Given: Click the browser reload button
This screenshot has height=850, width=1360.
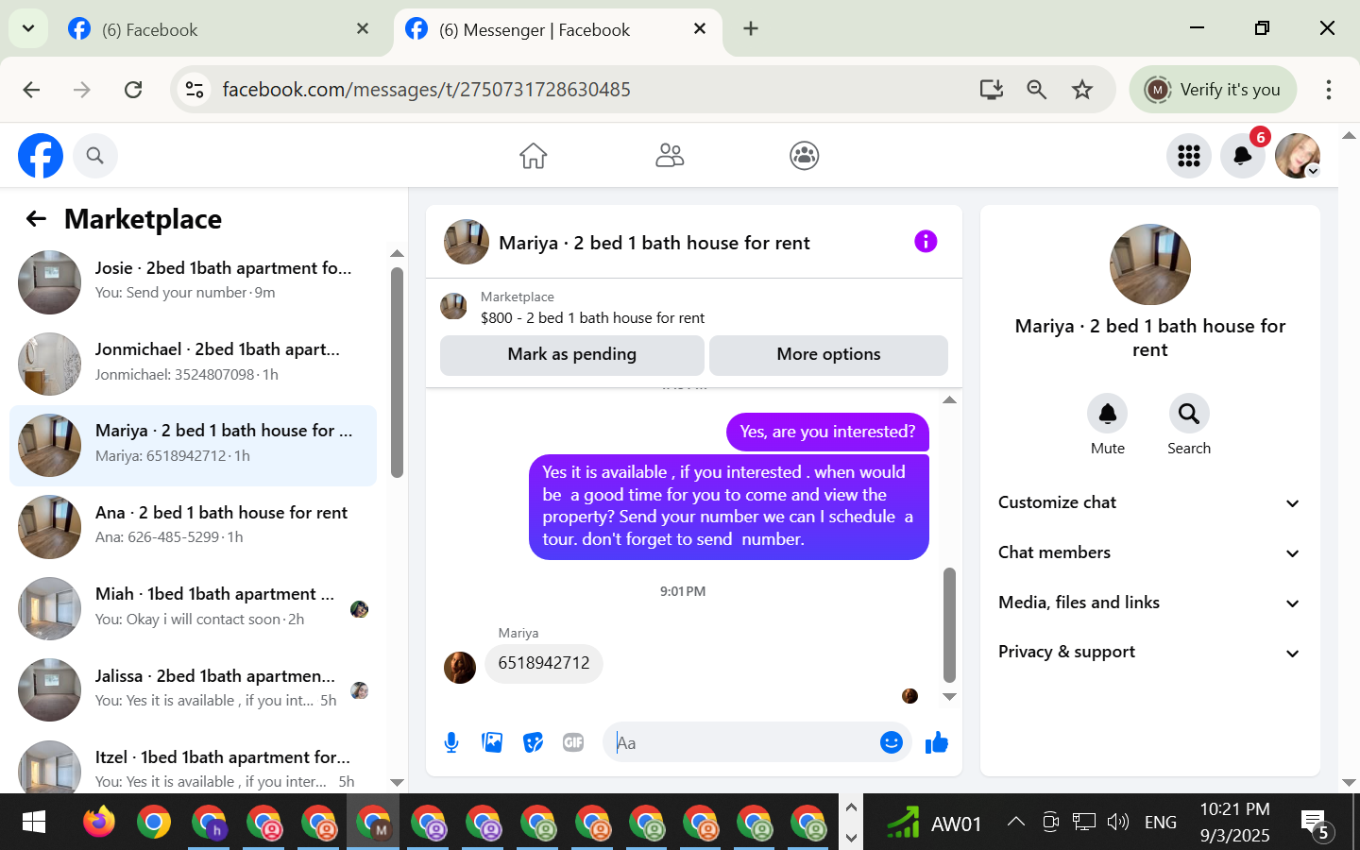Looking at the screenshot, I should coord(133,90).
